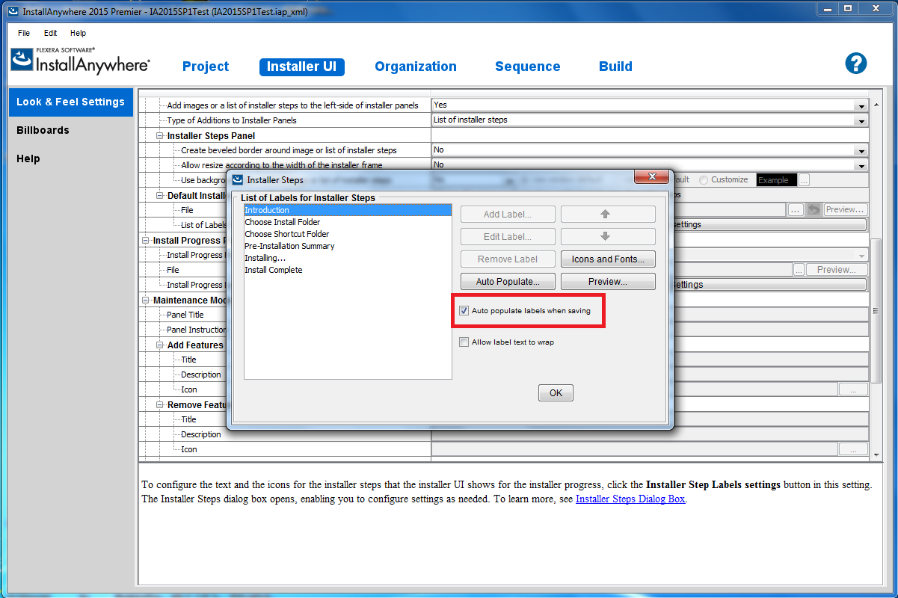Click the Auto Populate... button

pos(508,282)
